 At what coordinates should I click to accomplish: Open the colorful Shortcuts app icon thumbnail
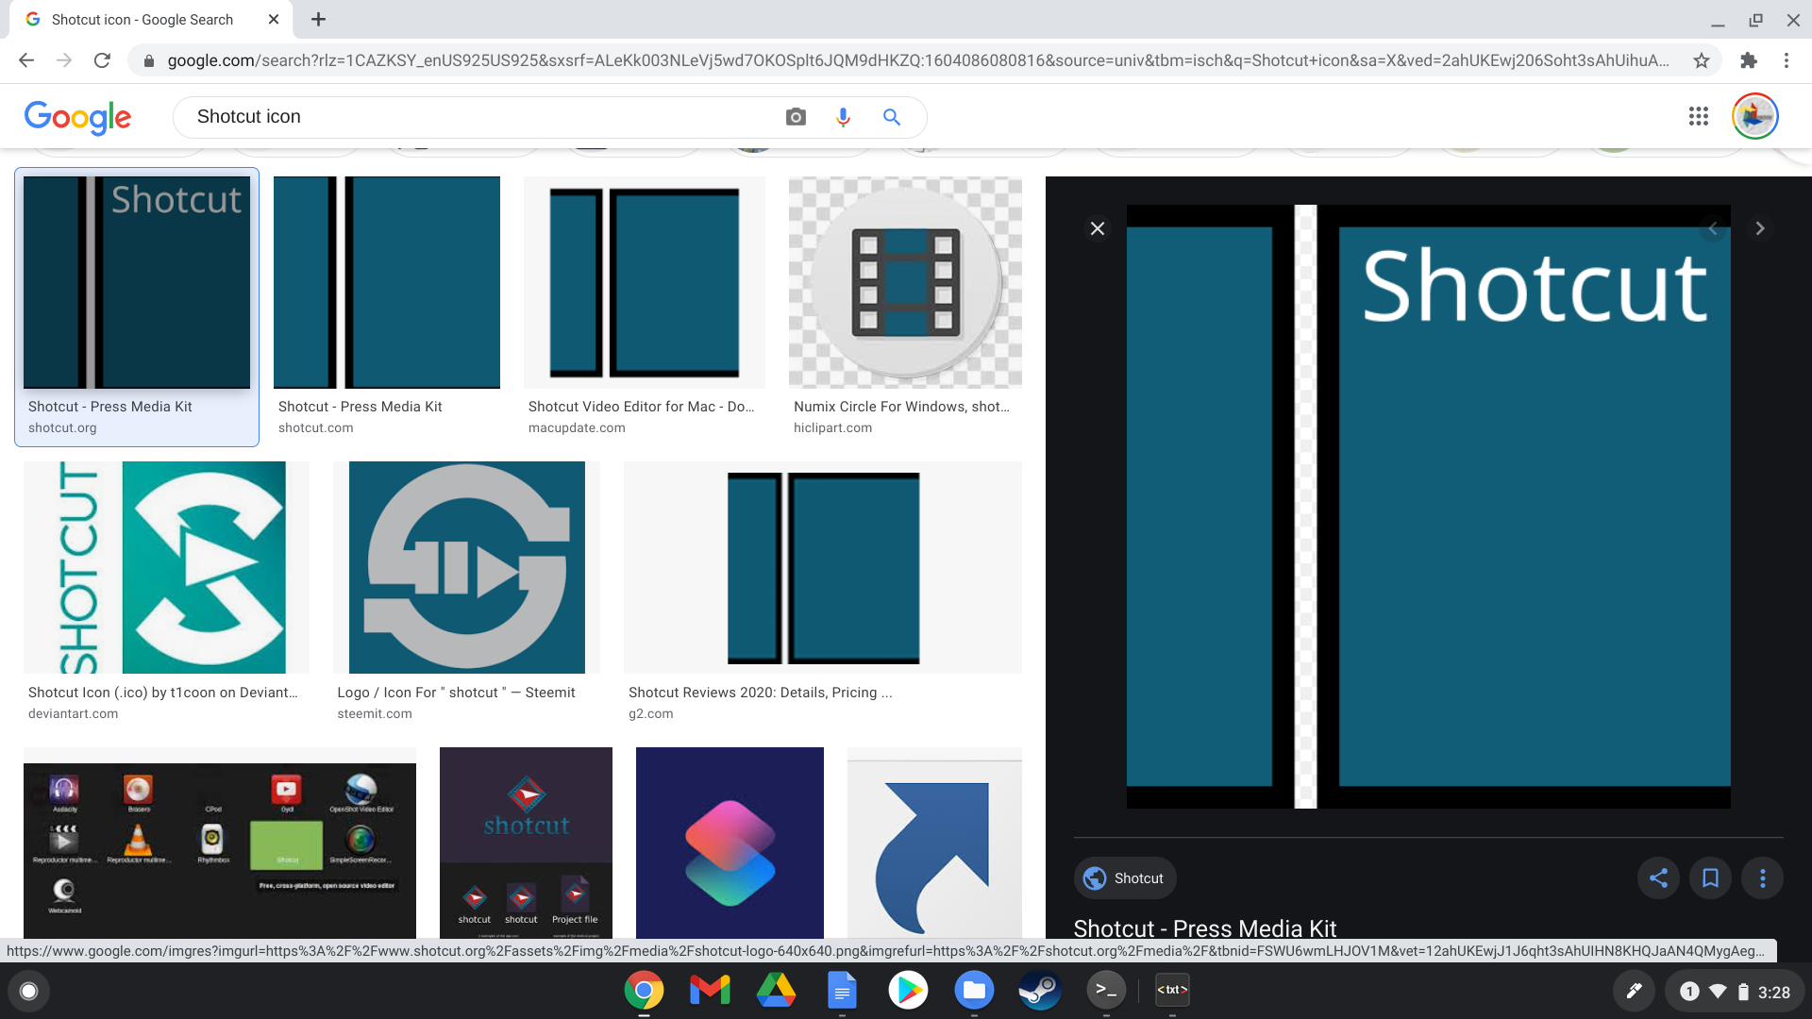pyautogui.click(x=730, y=843)
